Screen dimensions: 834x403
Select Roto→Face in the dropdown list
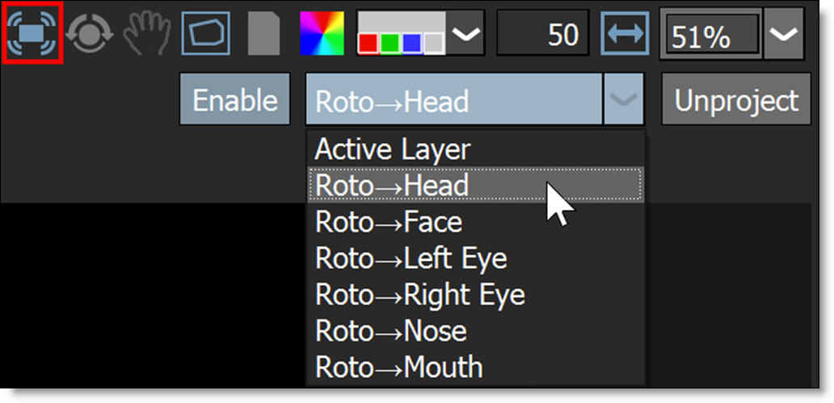pos(389,221)
